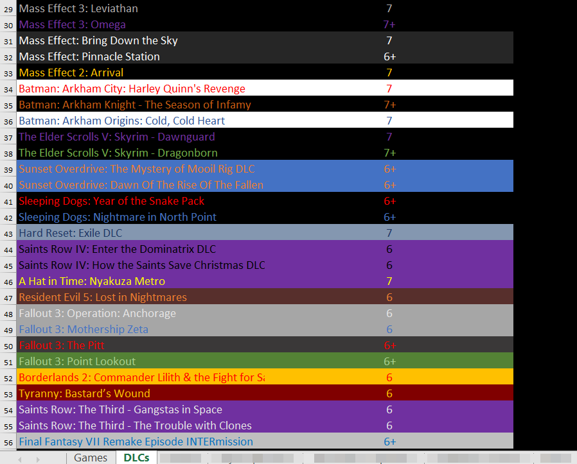Click the previous sheet navigation arrow

pos(20,459)
